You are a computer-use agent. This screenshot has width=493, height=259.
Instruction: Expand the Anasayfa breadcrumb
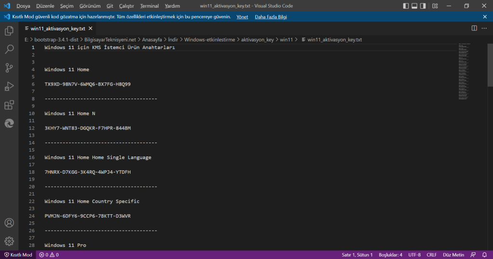(152, 39)
